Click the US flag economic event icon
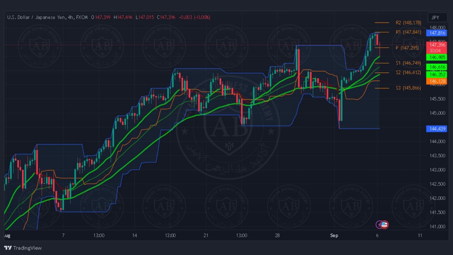Screen dimensions: 453x255 pos(384,224)
